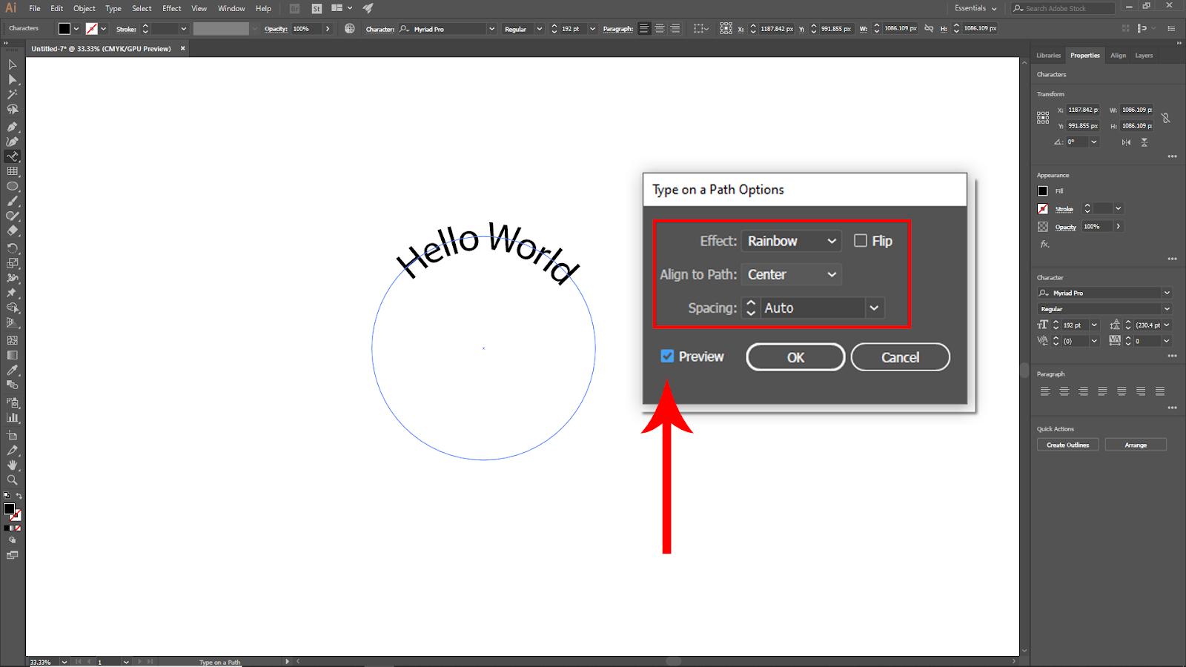
Task: Choose the Eyedropper tool
Action: pos(13,370)
